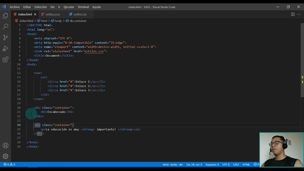Click the closing </html> tag
Viewport: 304px width, 171px height.
pyautogui.click(x=33, y=147)
